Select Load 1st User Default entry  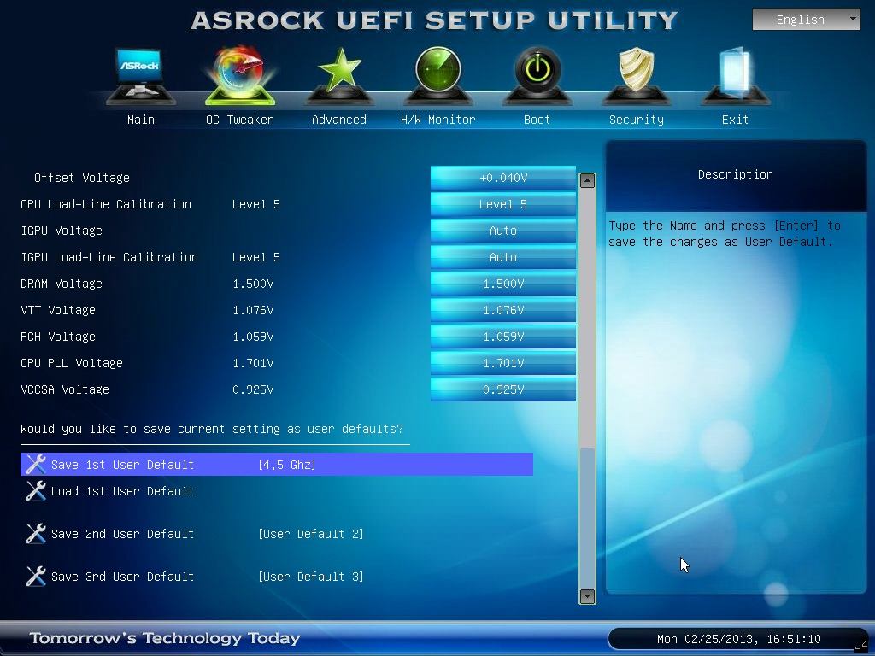click(122, 491)
